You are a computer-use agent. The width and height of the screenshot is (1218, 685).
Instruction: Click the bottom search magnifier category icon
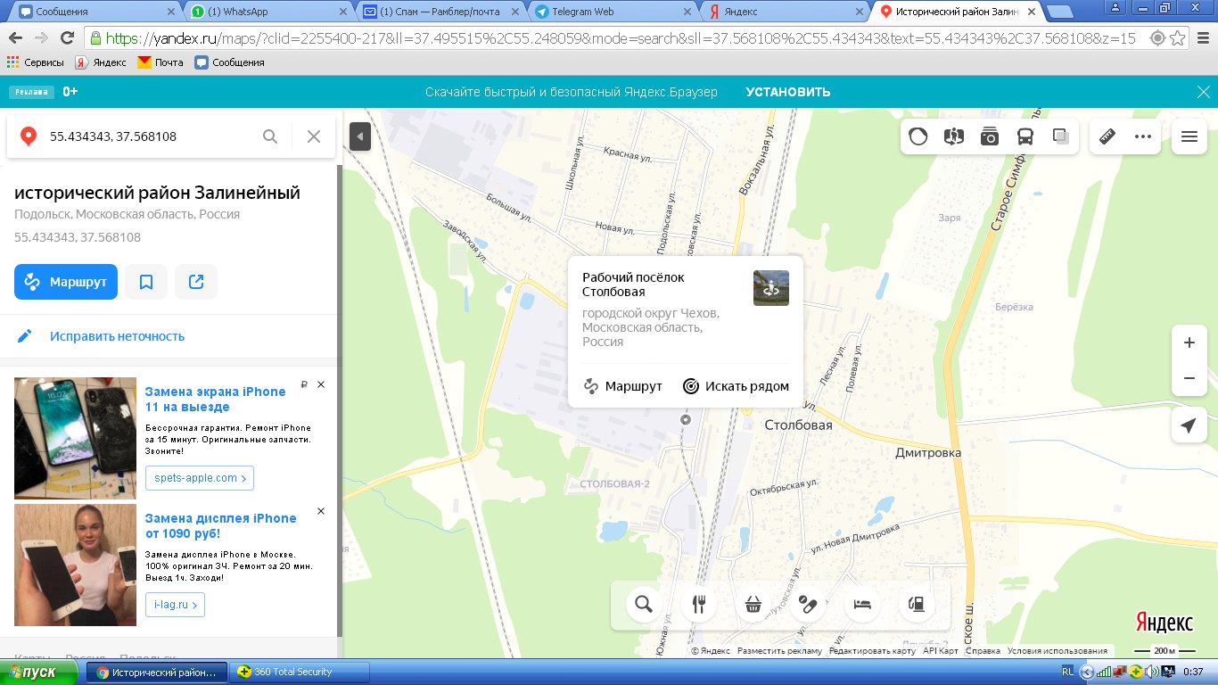pyautogui.click(x=644, y=605)
